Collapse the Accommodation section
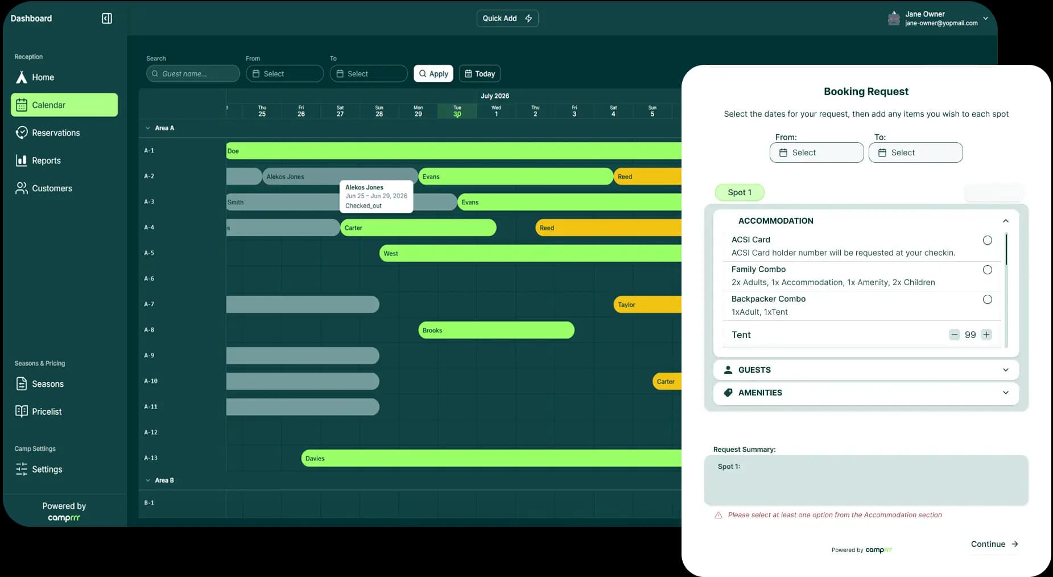 (x=1005, y=221)
